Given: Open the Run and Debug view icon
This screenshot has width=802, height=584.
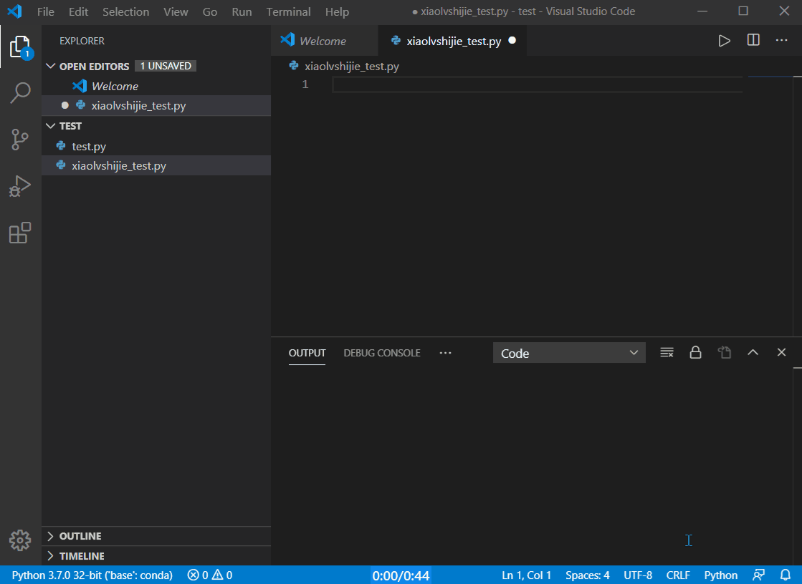Looking at the screenshot, I should click(x=21, y=186).
